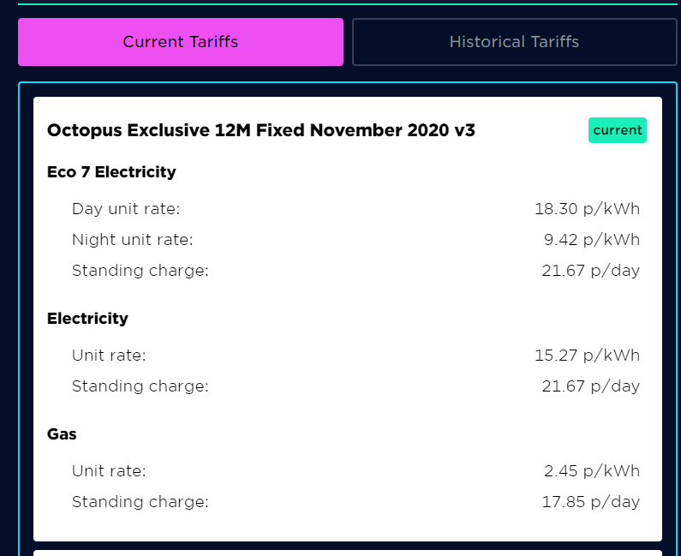
Task: Switch to the Current Tariffs tab
Action: coord(180,42)
